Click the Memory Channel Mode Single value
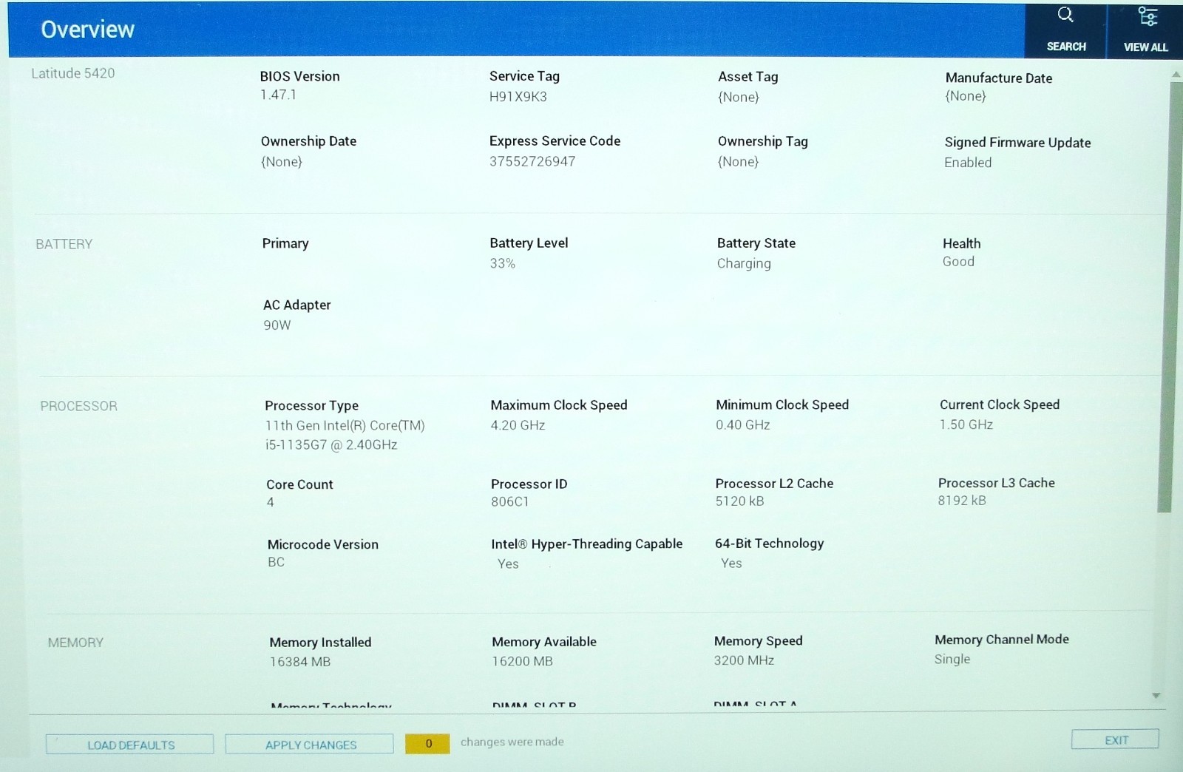 point(952,659)
